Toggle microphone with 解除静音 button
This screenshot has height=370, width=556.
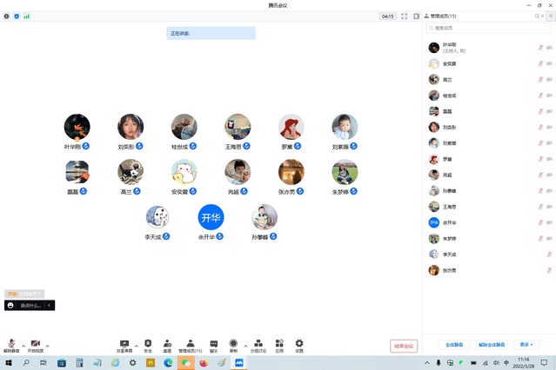pos(11,345)
